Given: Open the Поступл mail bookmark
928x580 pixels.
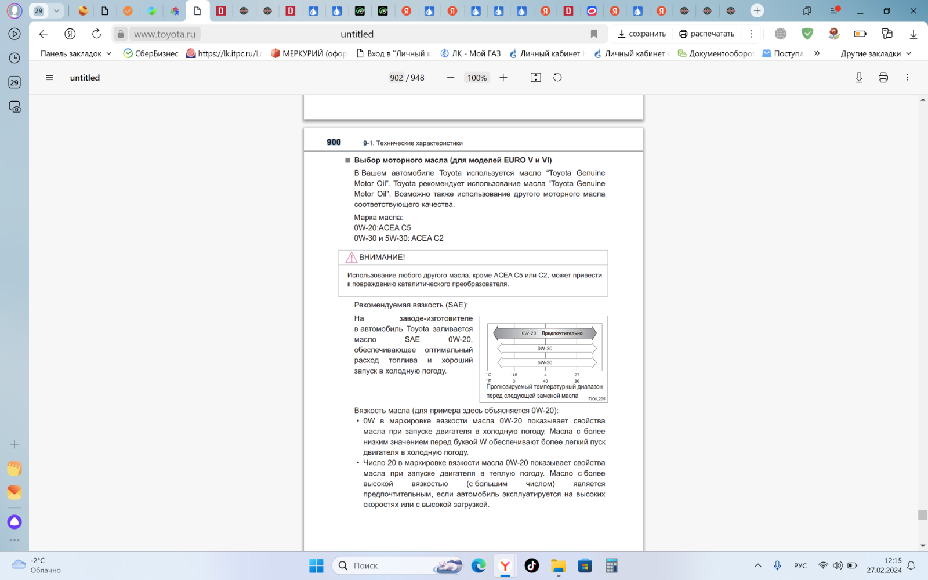Looking at the screenshot, I should coord(782,53).
